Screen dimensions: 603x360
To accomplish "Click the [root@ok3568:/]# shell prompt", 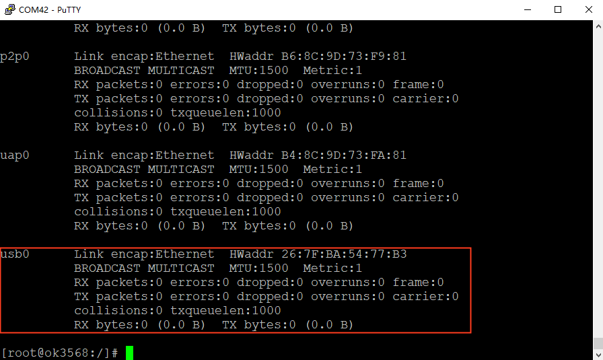I will (x=61, y=353).
